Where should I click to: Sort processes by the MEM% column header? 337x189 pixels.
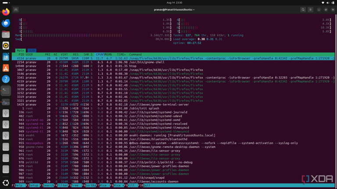point(108,55)
